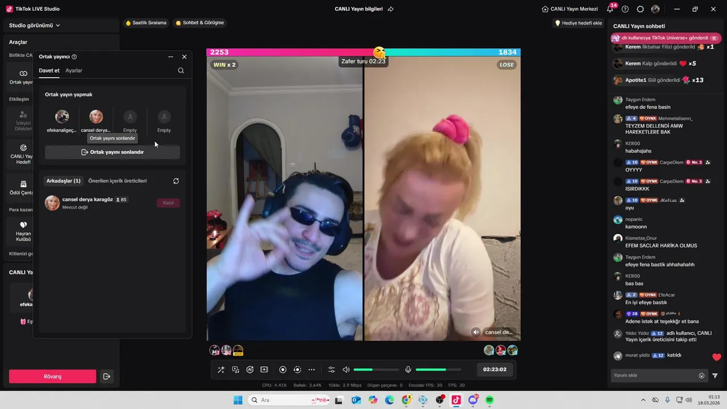The image size is (727, 409).
Task: Open the three-dot more options menu
Action: click(311, 369)
